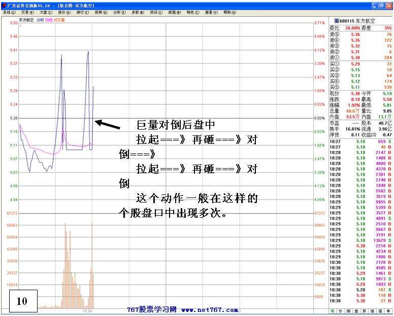Open the 分析 menu
The height and width of the screenshot is (316, 394).
119,12
